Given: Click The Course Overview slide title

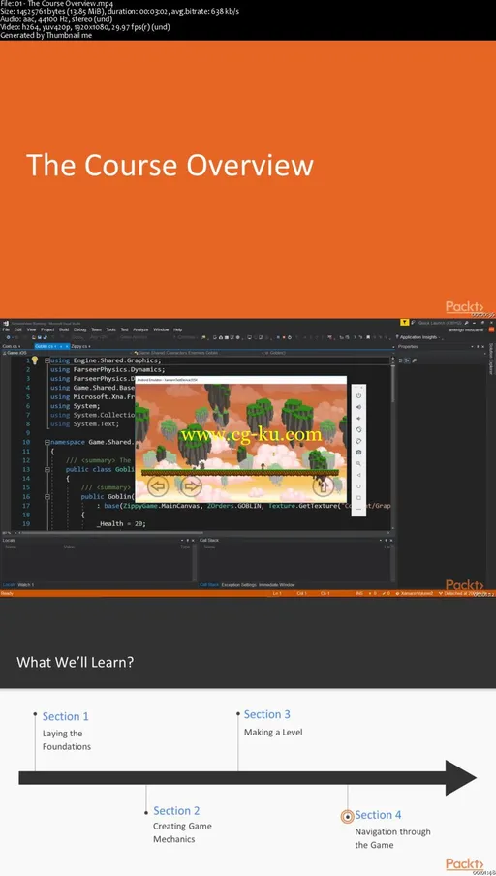Looking at the screenshot, I should pyautogui.click(x=170, y=166).
